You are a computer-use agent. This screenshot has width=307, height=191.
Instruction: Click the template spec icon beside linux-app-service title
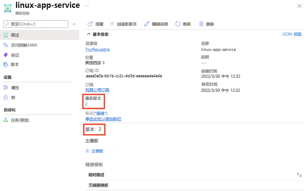pyautogui.click(x=7, y=8)
